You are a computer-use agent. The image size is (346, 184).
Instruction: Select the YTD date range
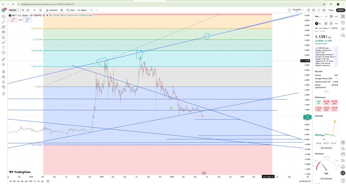[x=31, y=181]
